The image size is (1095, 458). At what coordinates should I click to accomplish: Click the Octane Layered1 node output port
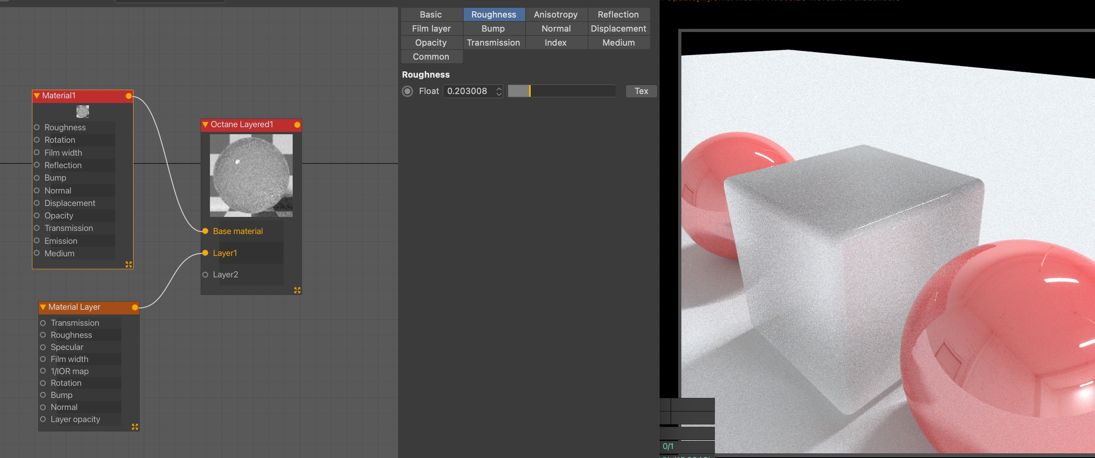[297, 125]
